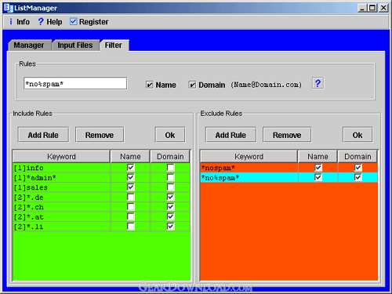The image size is (392, 294).
Task: Open the Info toolbar item
Action: pos(20,22)
